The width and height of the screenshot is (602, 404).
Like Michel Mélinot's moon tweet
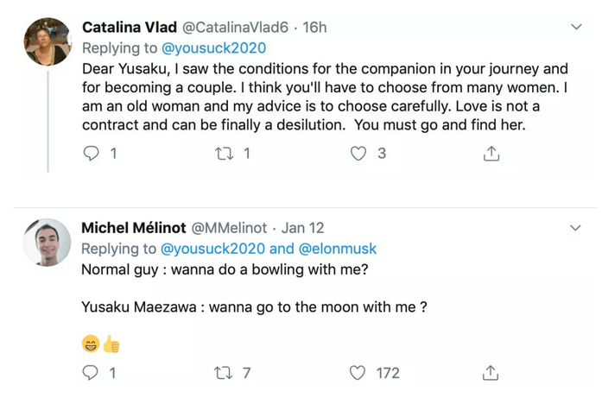(358, 373)
